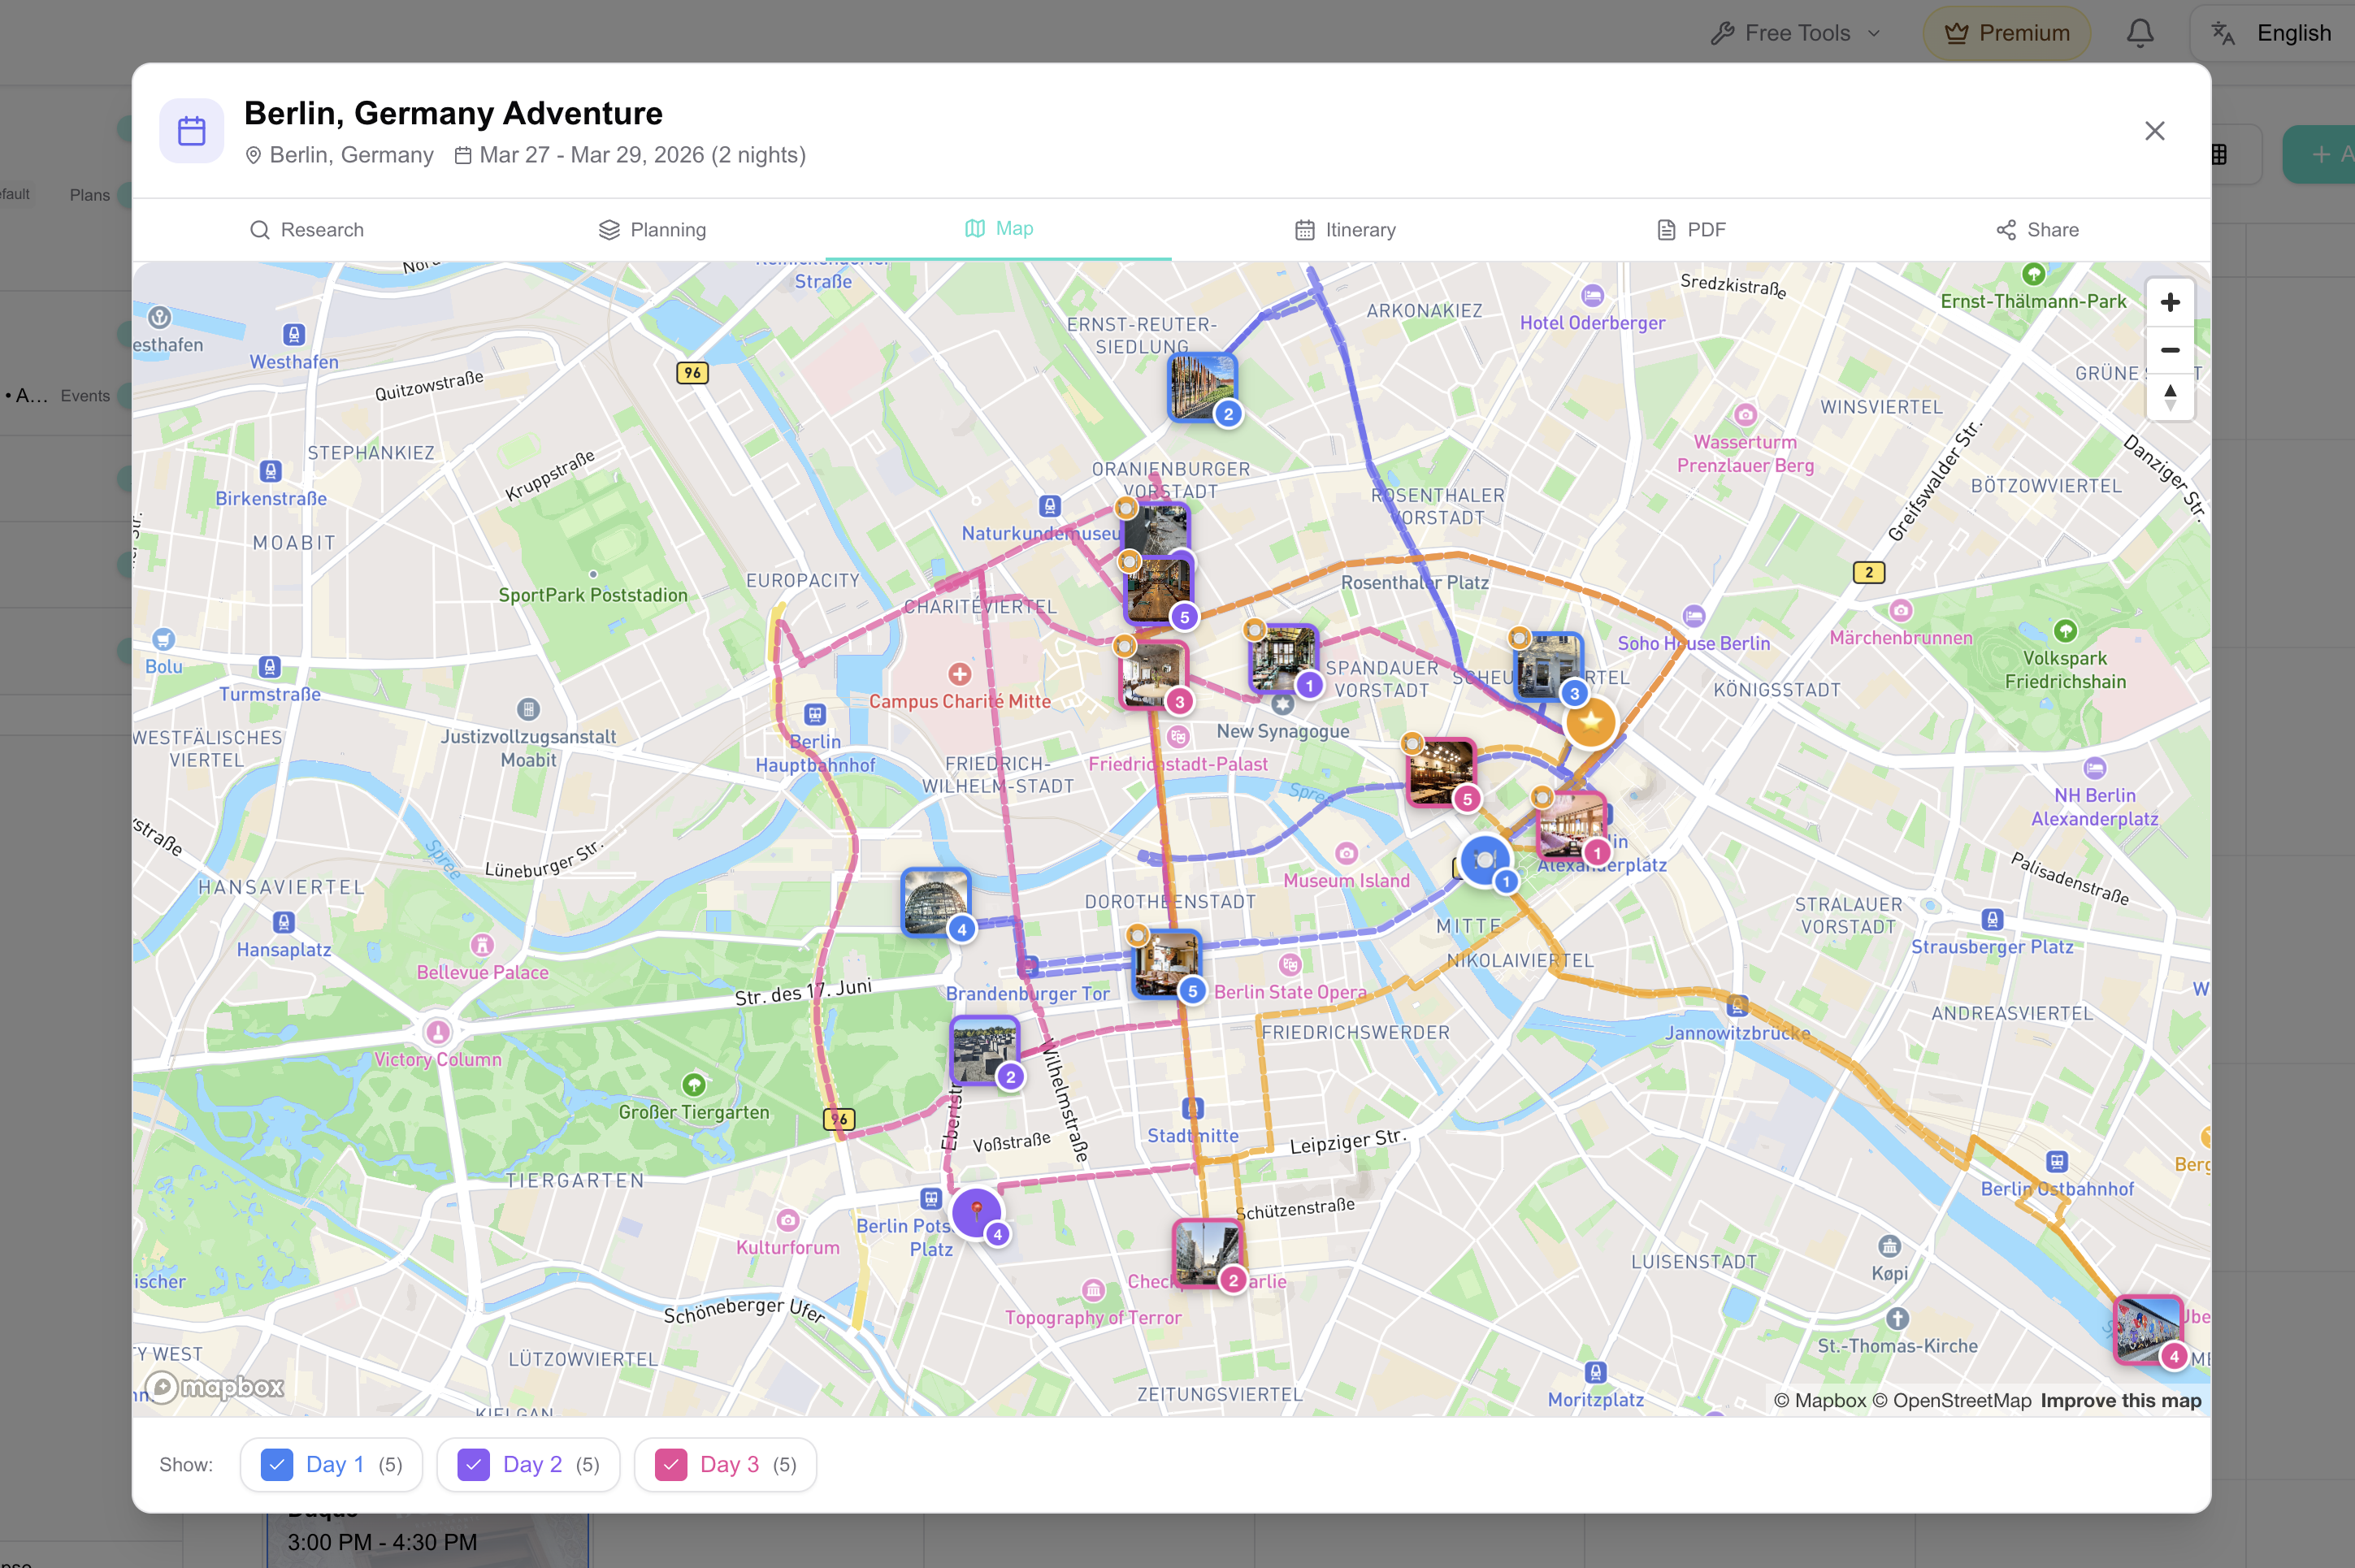Disable the Day 2 route display
This screenshot has width=2355, height=1568.
pos(473,1464)
